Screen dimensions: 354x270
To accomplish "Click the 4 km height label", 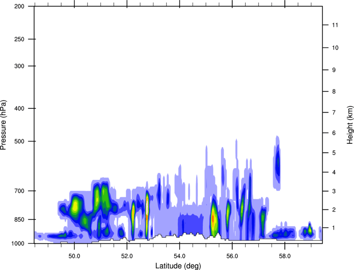I will pyautogui.click(x=334, y=172).
